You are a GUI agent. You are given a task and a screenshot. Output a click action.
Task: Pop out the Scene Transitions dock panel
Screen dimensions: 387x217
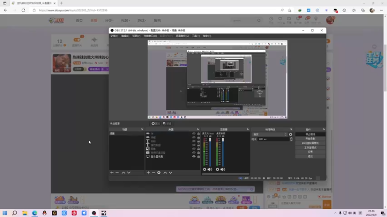291,129
